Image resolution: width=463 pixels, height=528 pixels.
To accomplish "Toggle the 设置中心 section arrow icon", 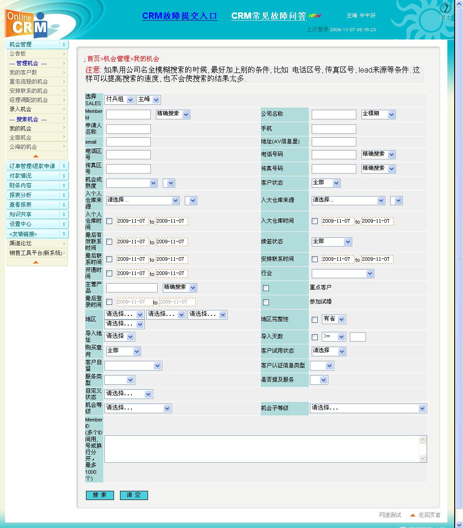I will coord(64,224).
